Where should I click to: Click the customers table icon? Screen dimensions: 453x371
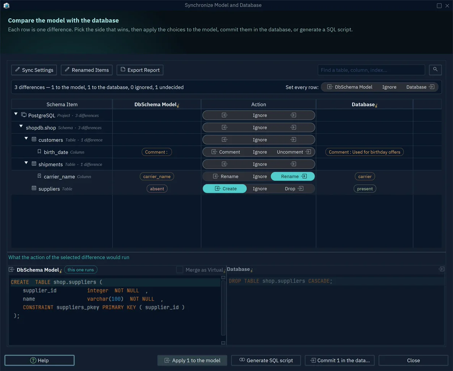pos(34,139)
